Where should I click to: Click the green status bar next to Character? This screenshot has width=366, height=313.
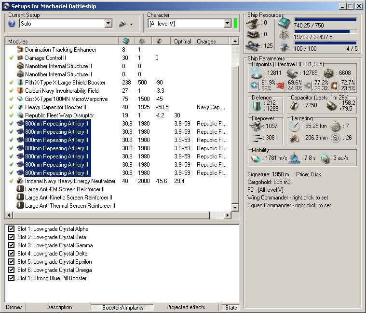(236, 24)
